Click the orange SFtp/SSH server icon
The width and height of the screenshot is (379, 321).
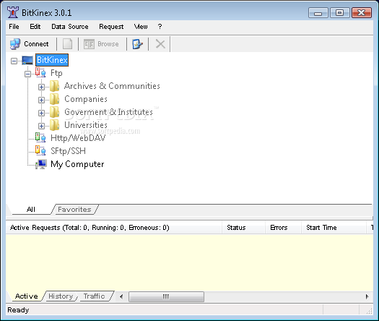[40, 150]
